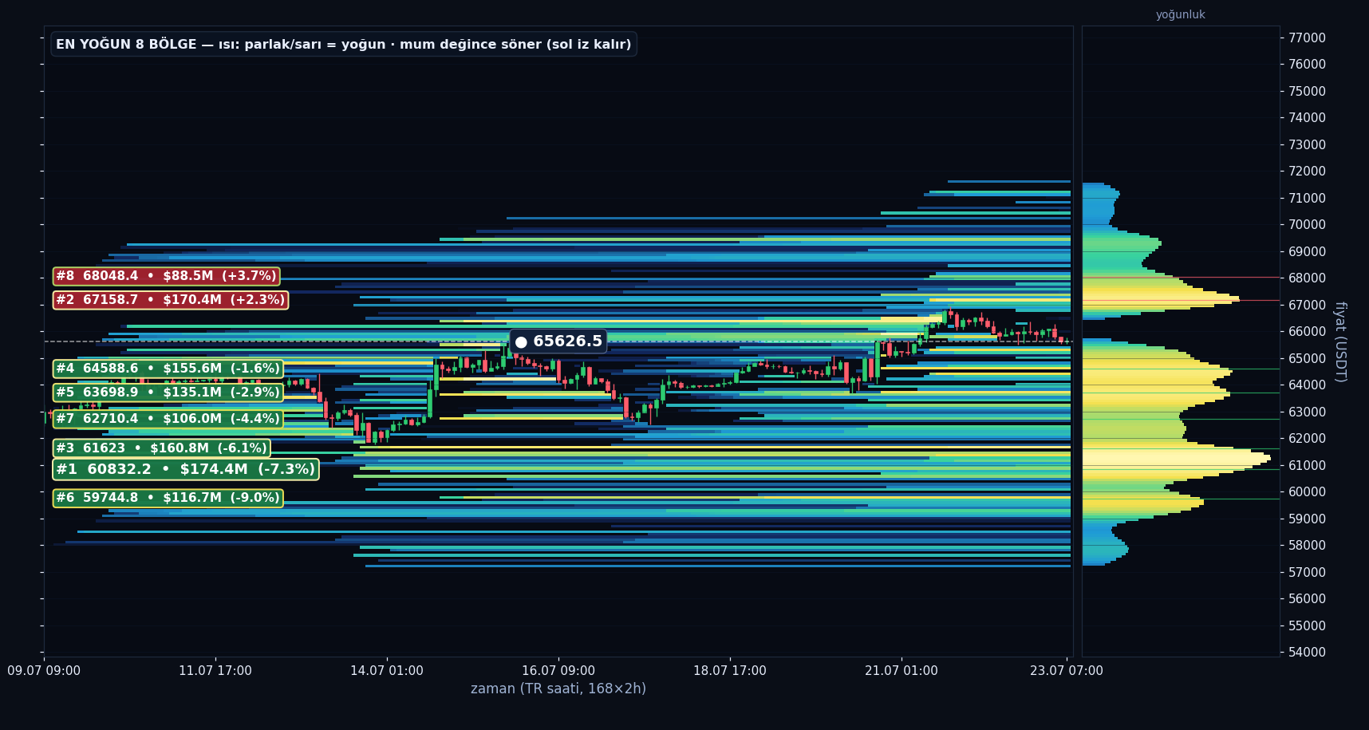Click the 62000 price axis label
Viewport: 1369px width, 730px height.
1307,438
